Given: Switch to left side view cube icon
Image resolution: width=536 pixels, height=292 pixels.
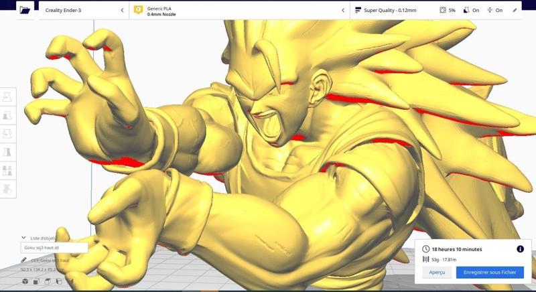Looking at the screenshot, I should [59, 281].
